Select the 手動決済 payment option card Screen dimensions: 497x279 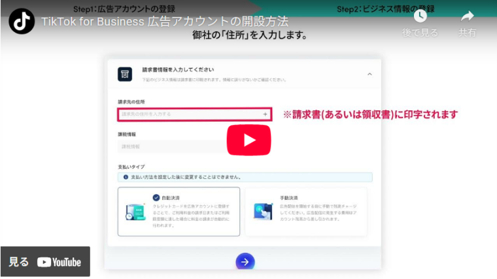click(x=305, y=211)
